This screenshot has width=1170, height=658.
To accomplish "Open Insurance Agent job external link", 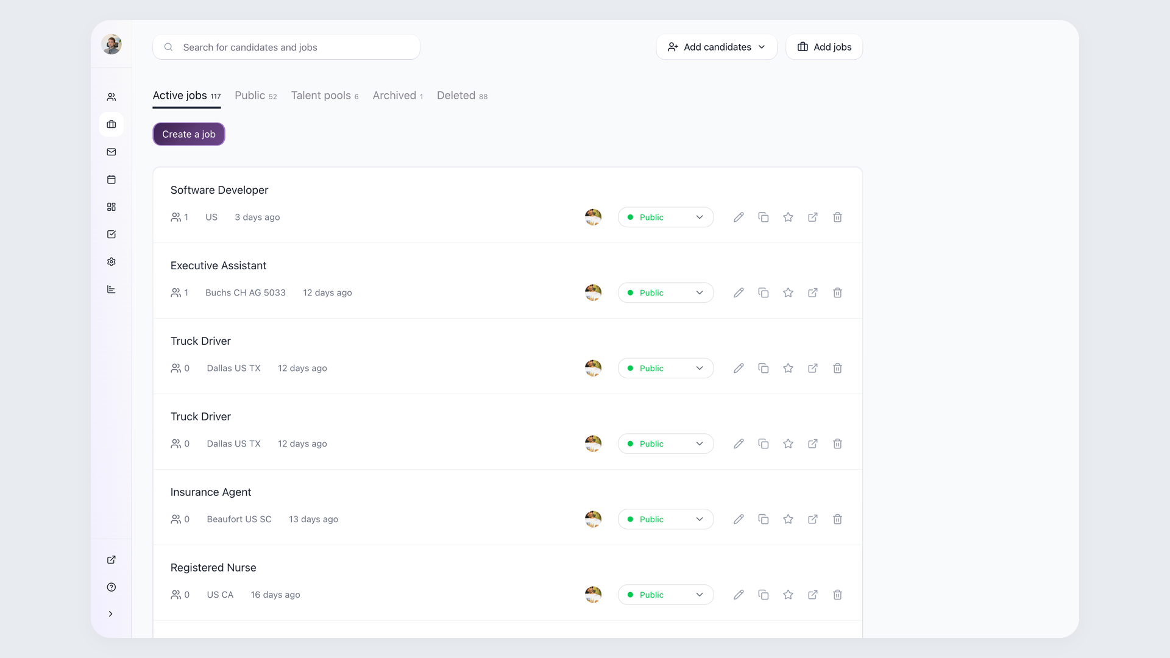I will (x=813, y=519).
